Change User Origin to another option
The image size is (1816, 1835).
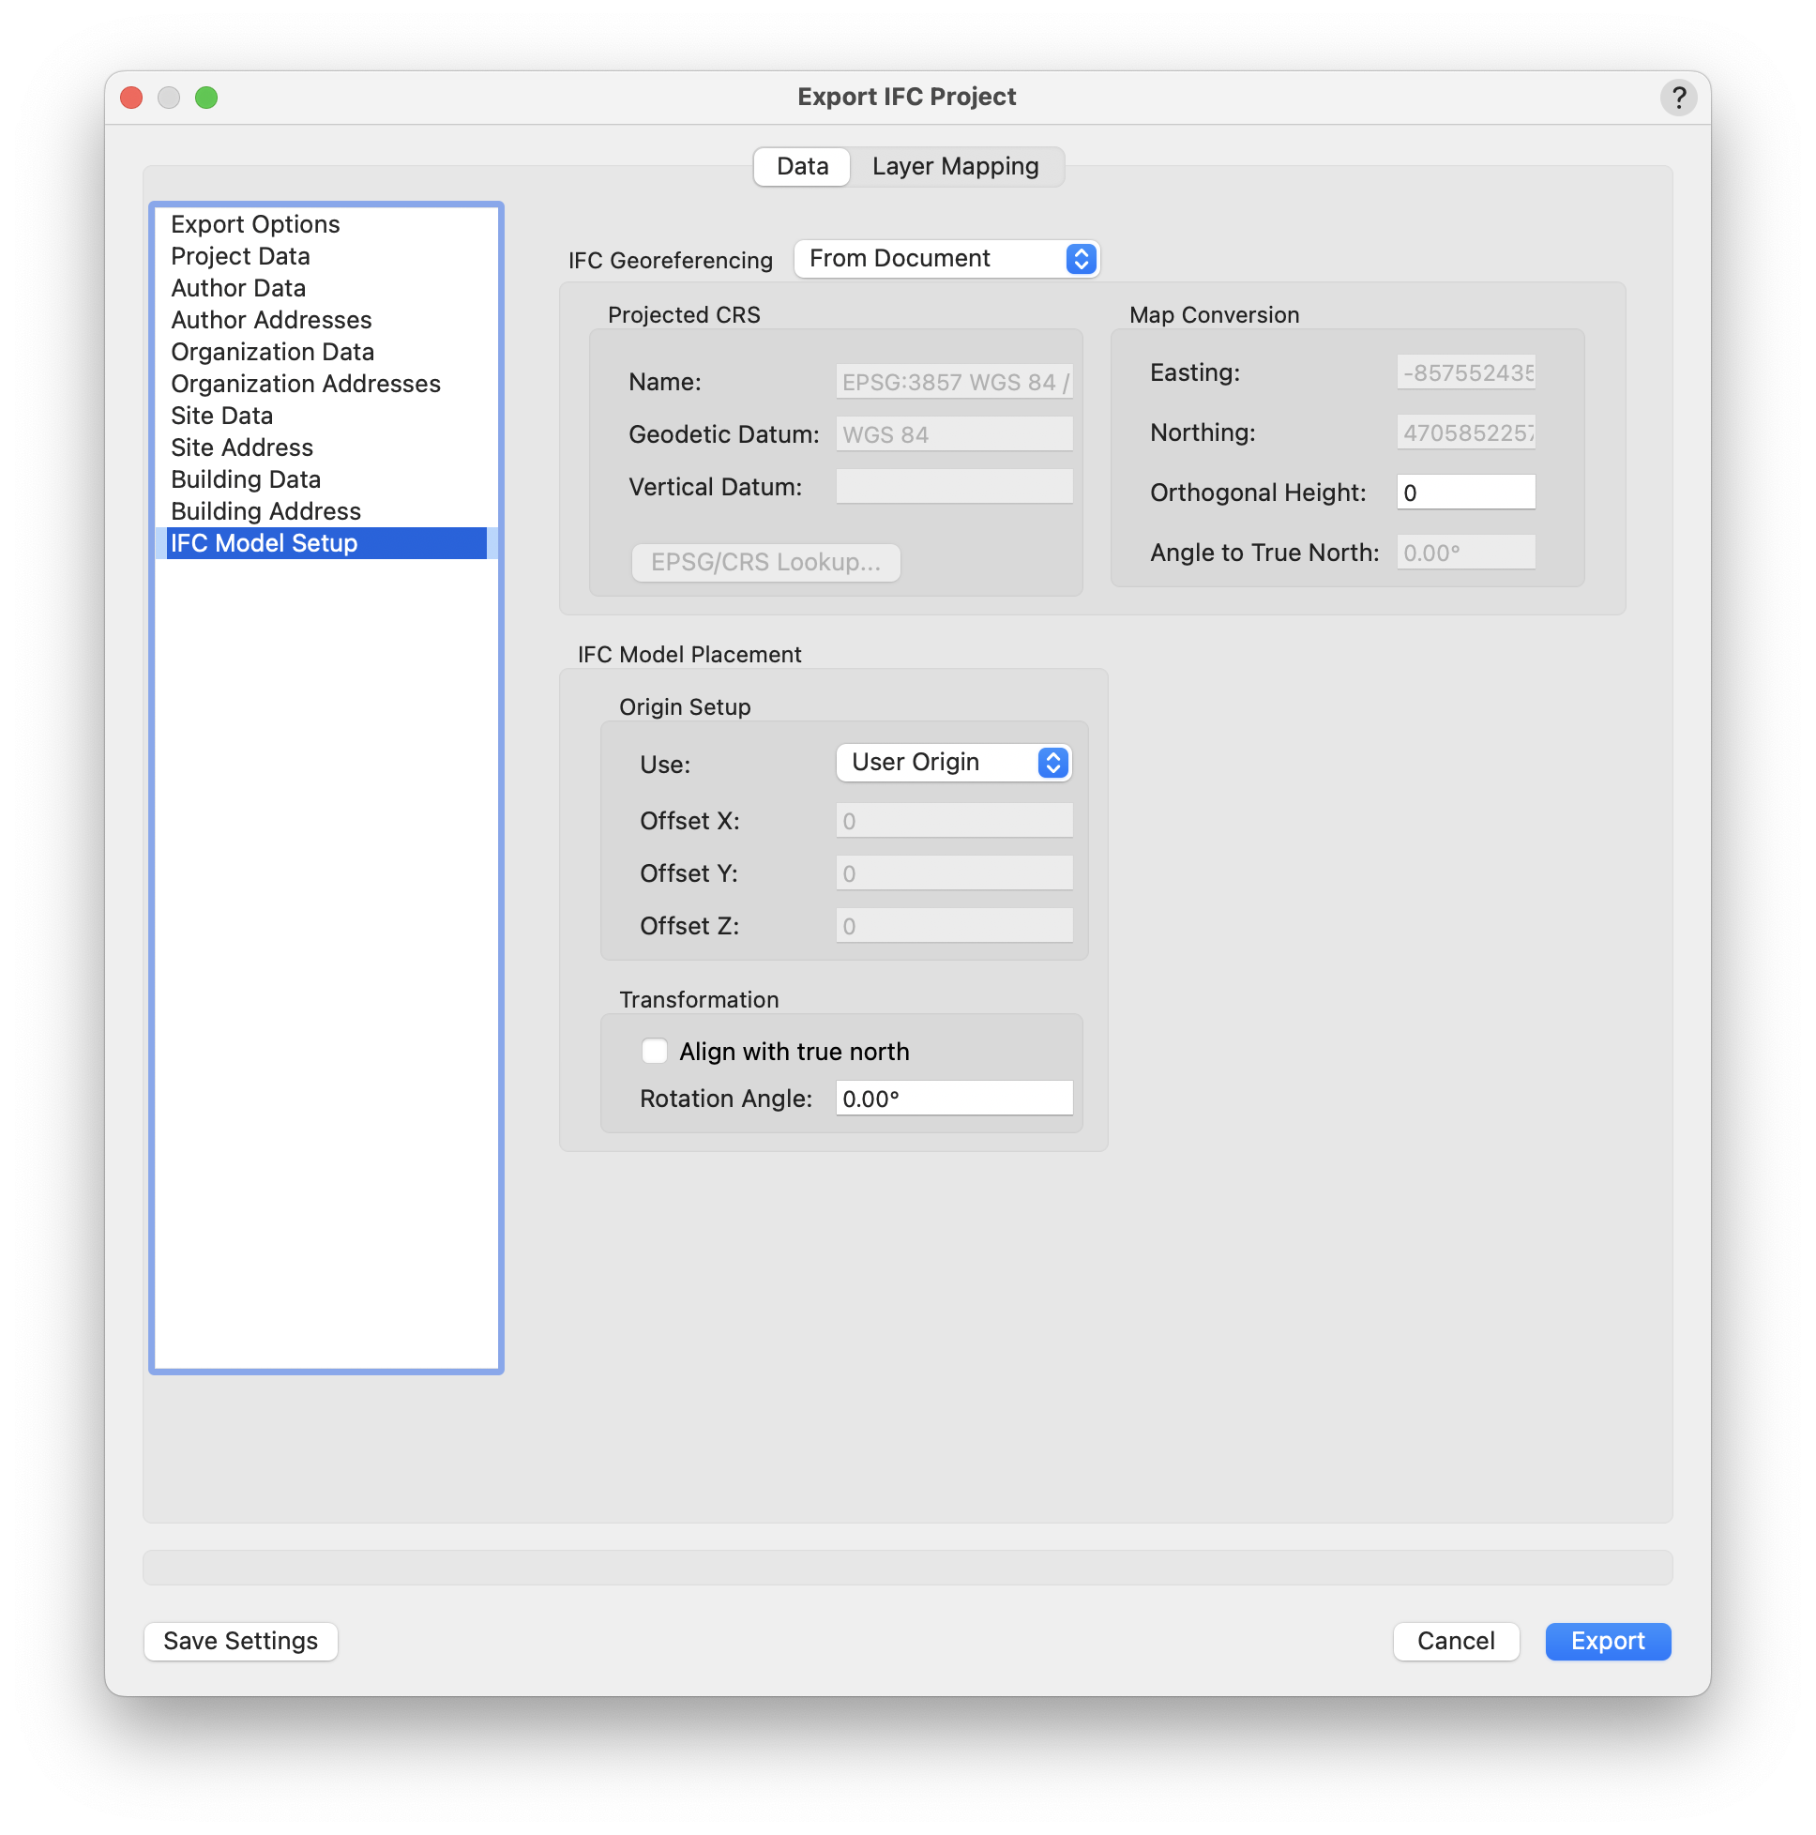(x=953, y=762)
